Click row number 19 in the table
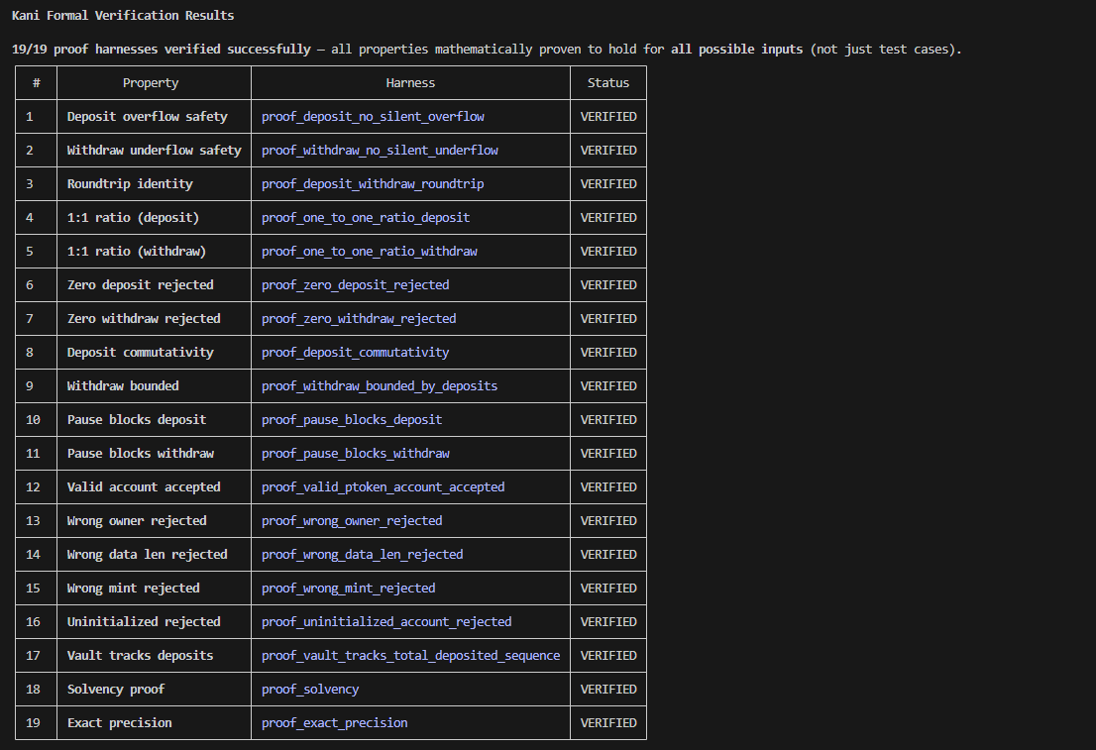Screen dimensions: 1096x750 click(33, 722)
